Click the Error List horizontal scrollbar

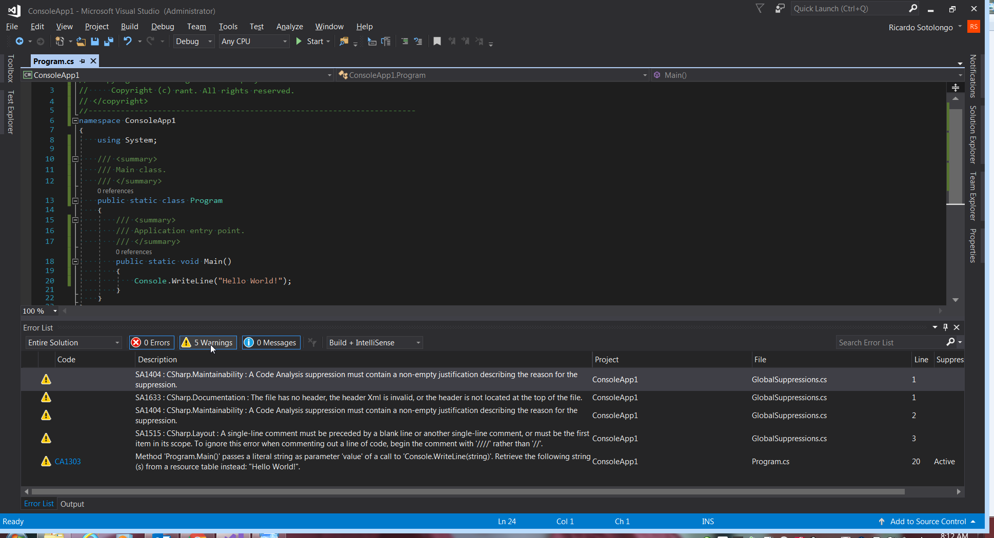click(x=468, y=491)
